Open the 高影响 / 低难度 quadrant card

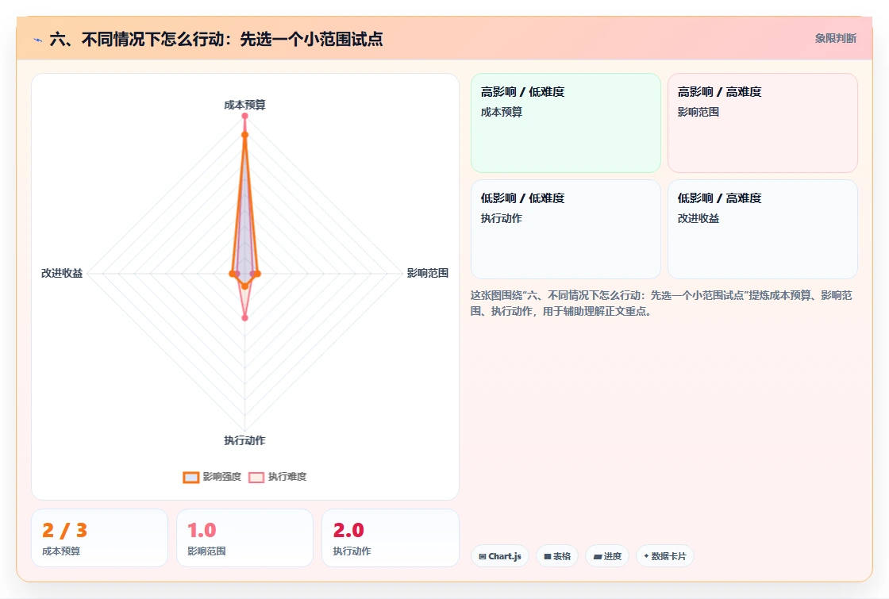[566, 123]
